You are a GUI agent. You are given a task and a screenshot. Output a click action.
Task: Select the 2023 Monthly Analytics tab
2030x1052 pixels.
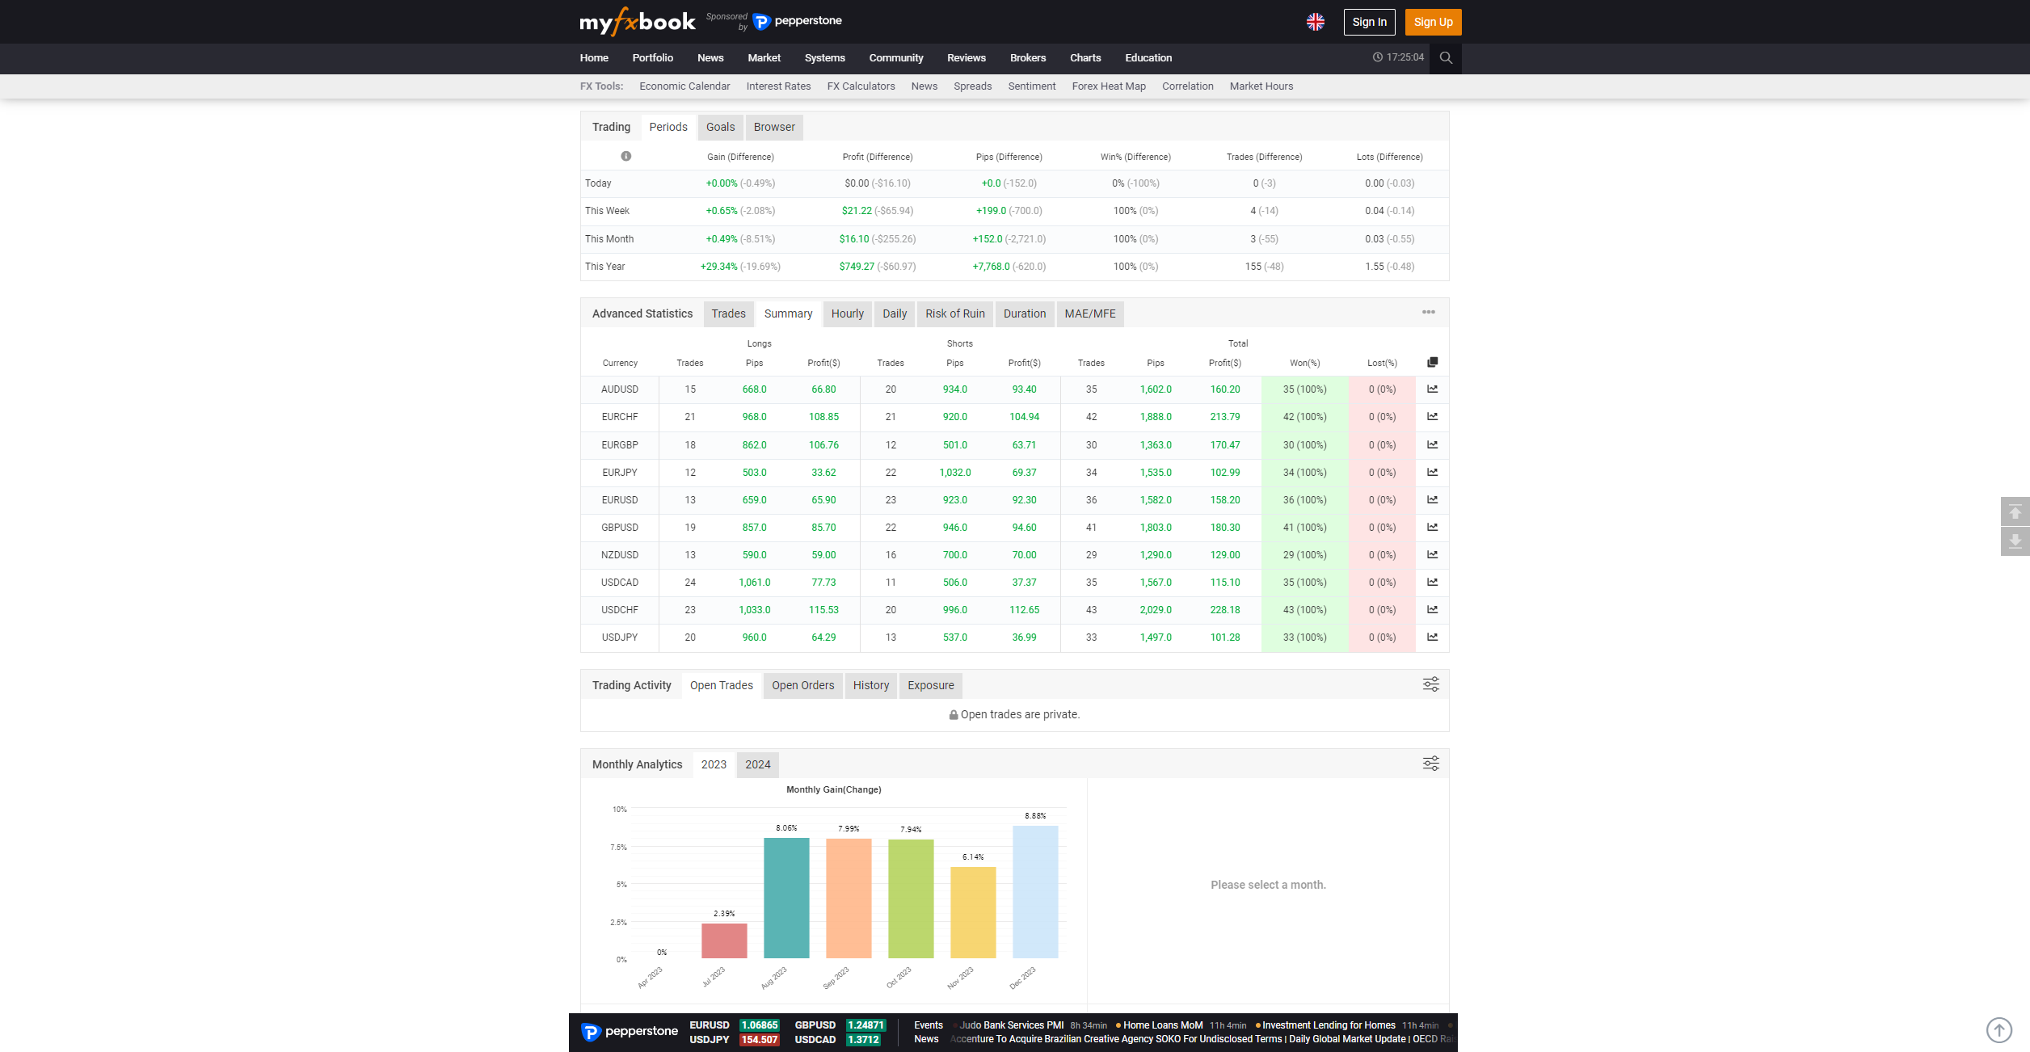714,764
